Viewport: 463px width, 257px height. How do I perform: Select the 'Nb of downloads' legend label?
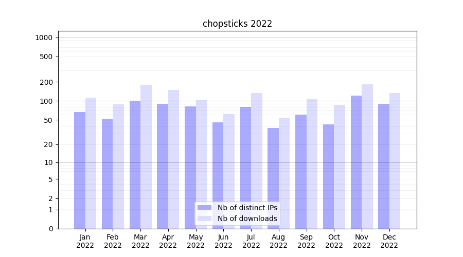tap(247, 218)
